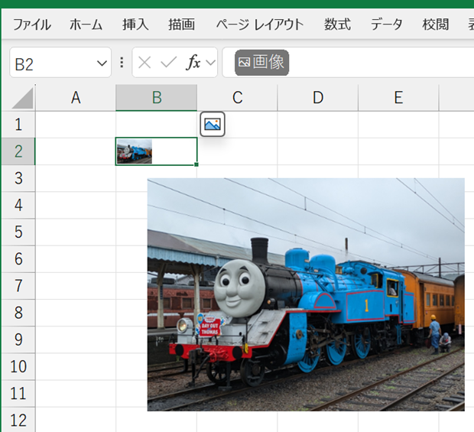The height and width of the screenshot is (432, 474).
Task: Expand the dropdown arrow beside fx
Action: (210, 63)
